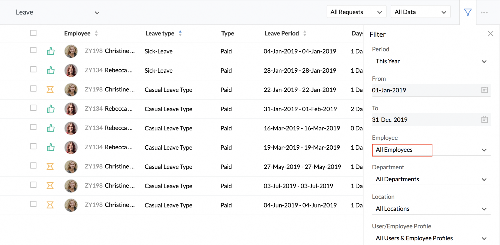
Task: Open the three-dot more options menu
Action: click(484, 12)
